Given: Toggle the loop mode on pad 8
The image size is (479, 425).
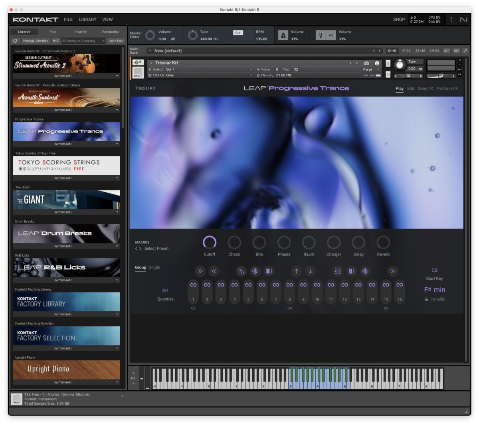Looking at the screenshot, I should (289, 285).
